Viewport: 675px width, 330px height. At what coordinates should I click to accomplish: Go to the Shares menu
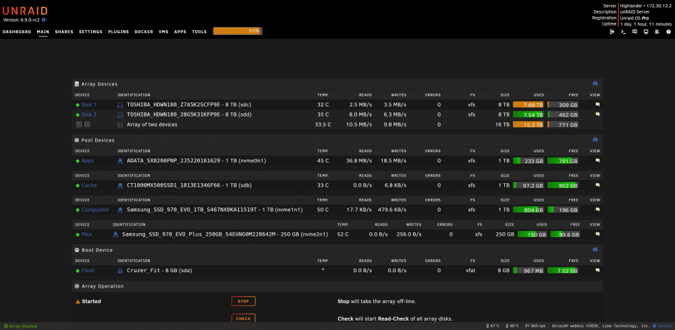(x=64, y=32)
